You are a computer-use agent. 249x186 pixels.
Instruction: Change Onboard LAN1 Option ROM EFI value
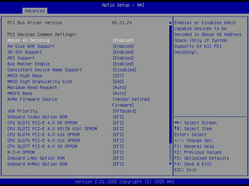(118, 158)
